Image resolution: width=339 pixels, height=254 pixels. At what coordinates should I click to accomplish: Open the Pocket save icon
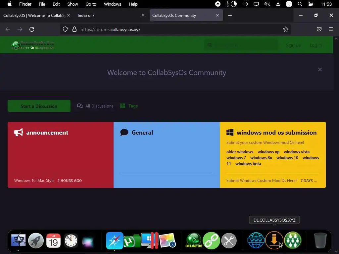pos(319,29)
